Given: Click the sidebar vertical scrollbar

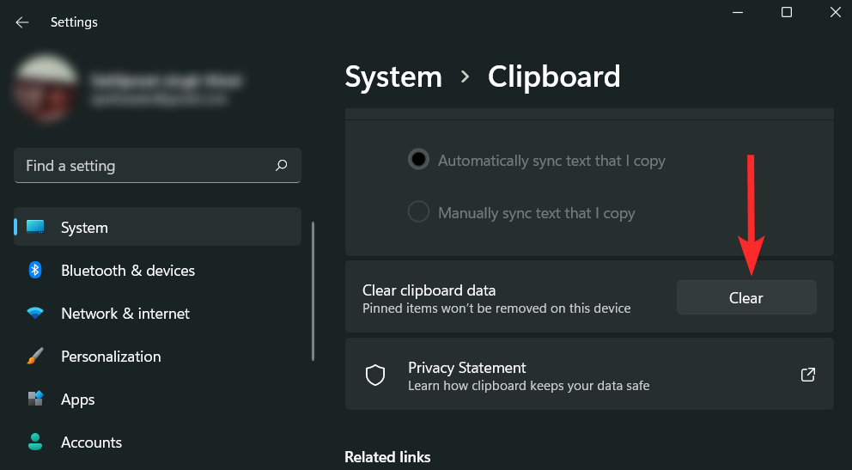Looking at the screenshot, I should tap(313, 290).
